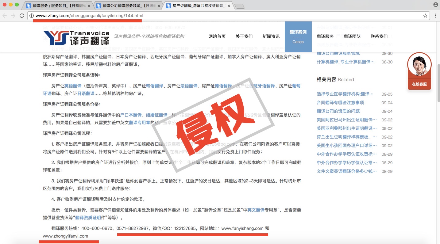This screenshot has width=440, height=244.
Task: Click the 译声房产证翻译公司流程 heading
Action: click(68, 133)
